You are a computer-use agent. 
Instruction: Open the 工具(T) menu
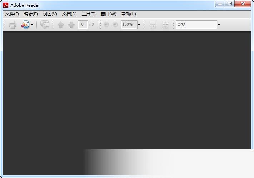click(x=89, y=14)
